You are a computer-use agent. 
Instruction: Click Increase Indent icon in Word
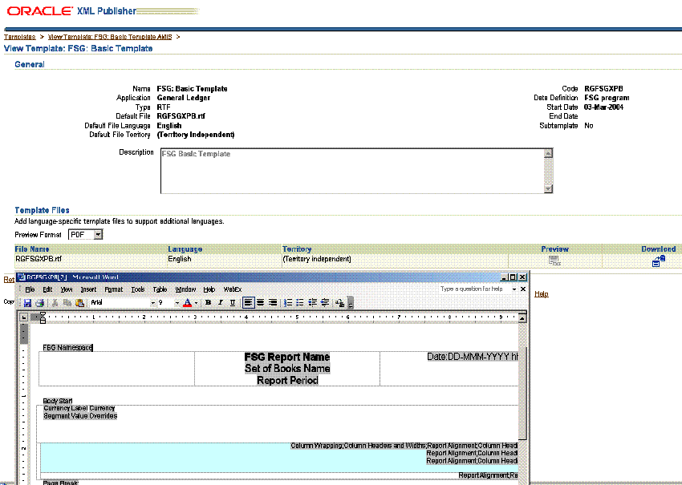324,303
